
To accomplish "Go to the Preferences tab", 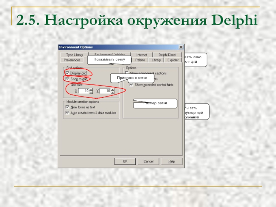I will [72, 60].
